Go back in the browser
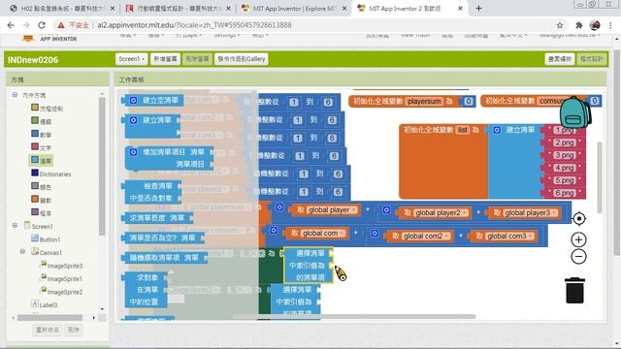The height and width of the screenshot is (349, 621). [x=11, y=25]
